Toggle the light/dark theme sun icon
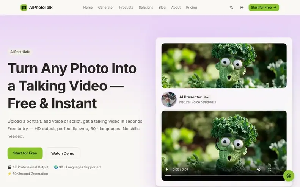The width and height of the screenshot is (300, 187). pyautogui.click(x=242, y=8)
